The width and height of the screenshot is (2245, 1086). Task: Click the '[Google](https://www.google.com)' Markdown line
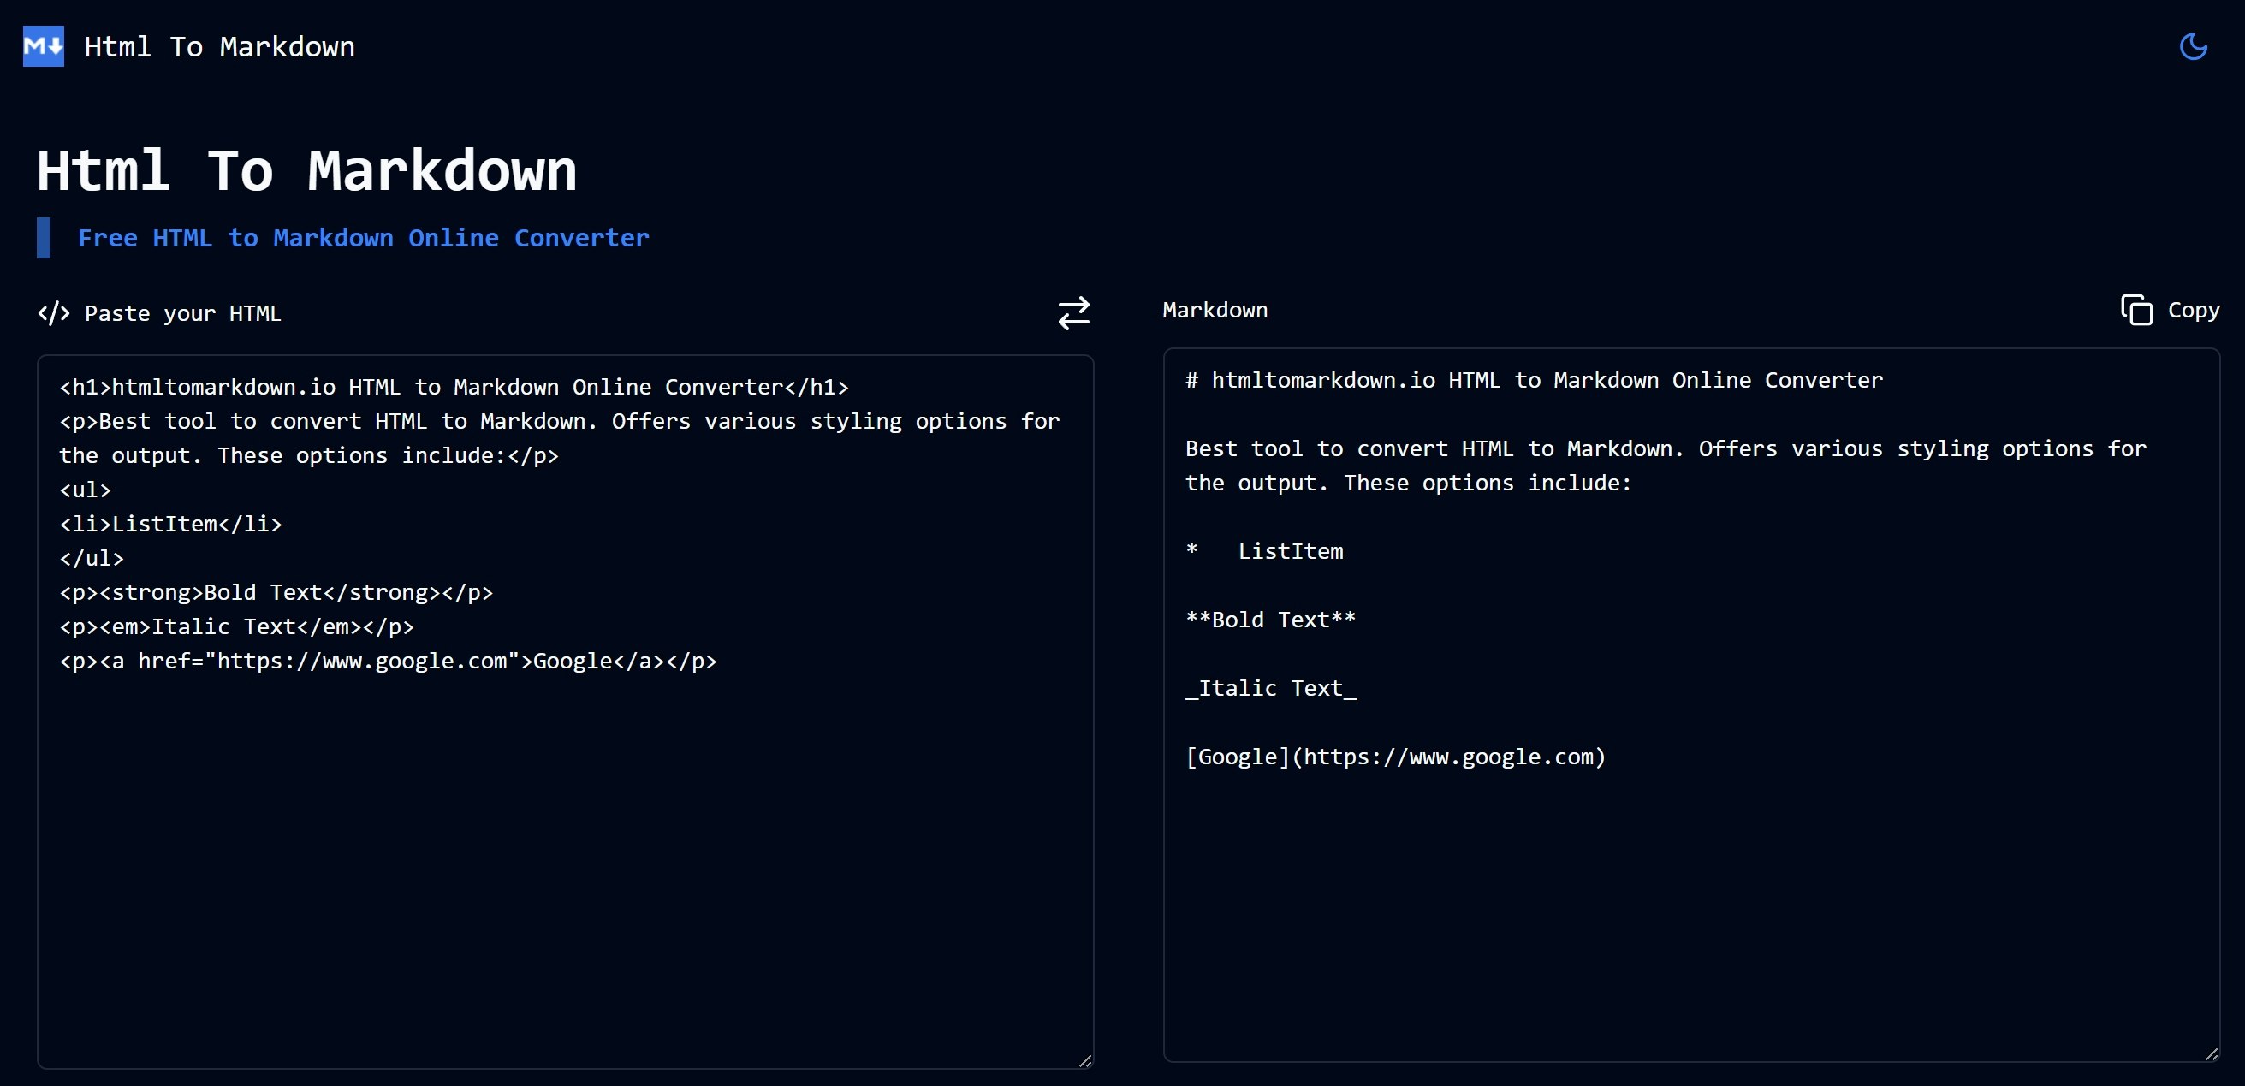1395,757
